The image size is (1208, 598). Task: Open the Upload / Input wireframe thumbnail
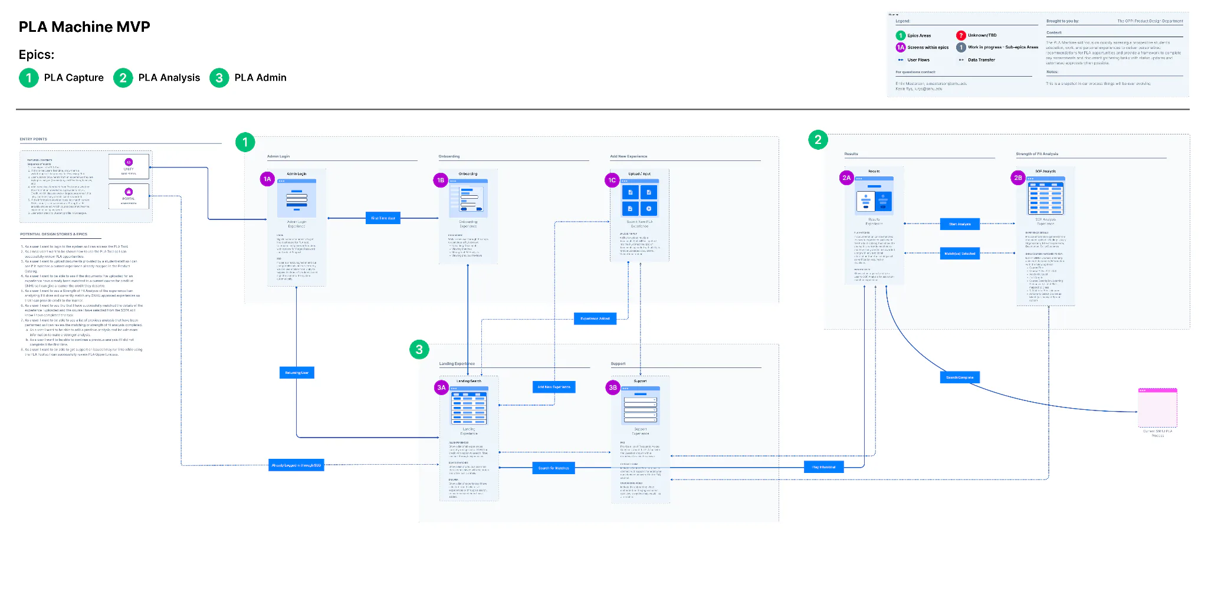pyautogui.click(x=639, y=199)
